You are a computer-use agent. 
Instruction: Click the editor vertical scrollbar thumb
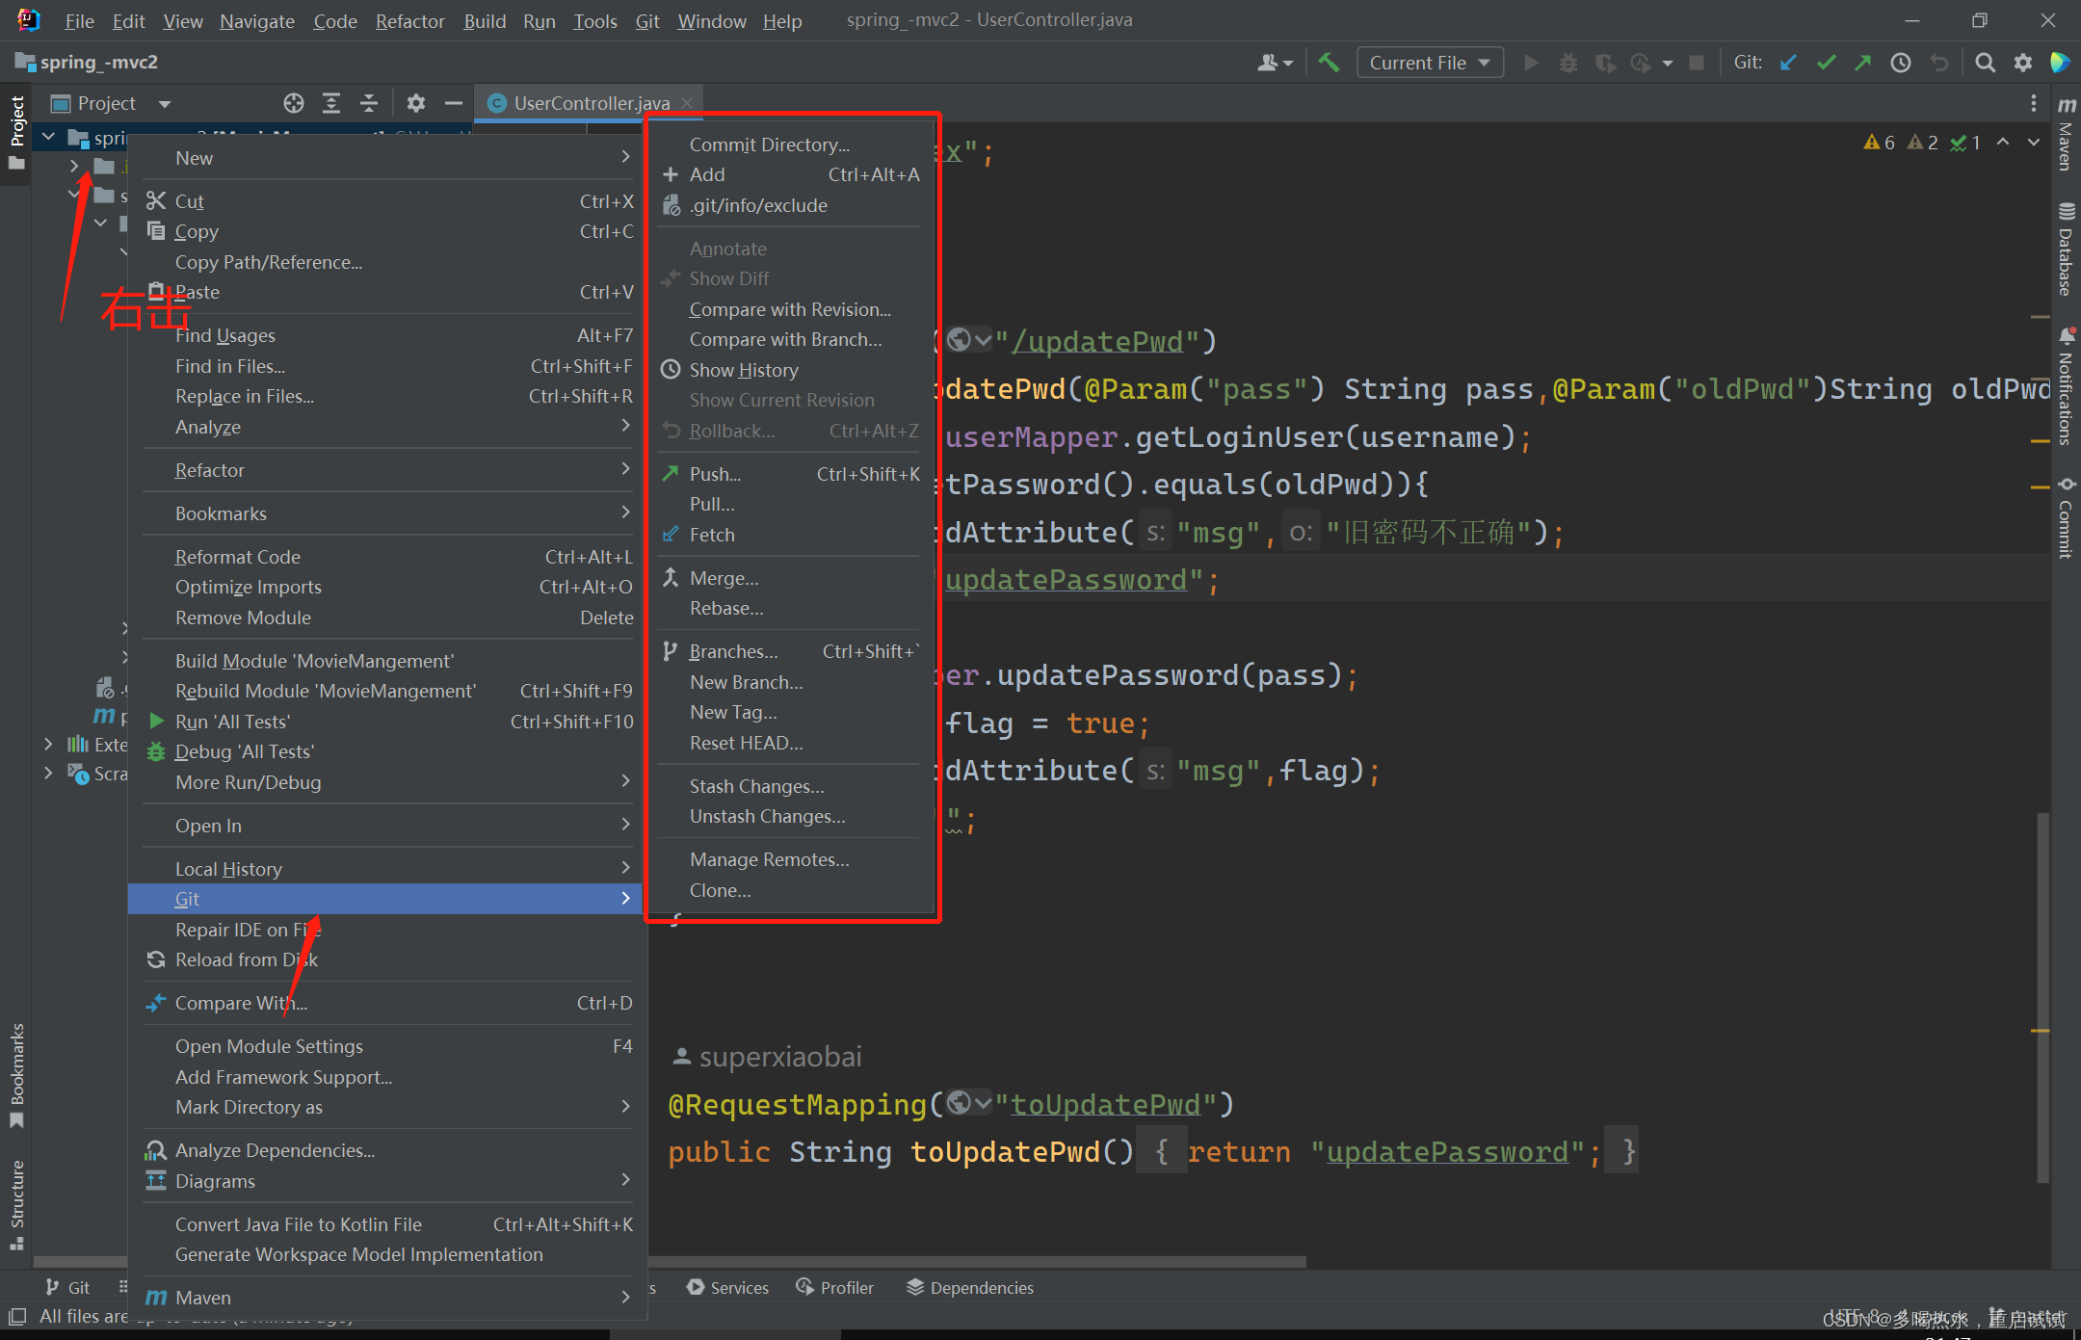click(2042, 997)
